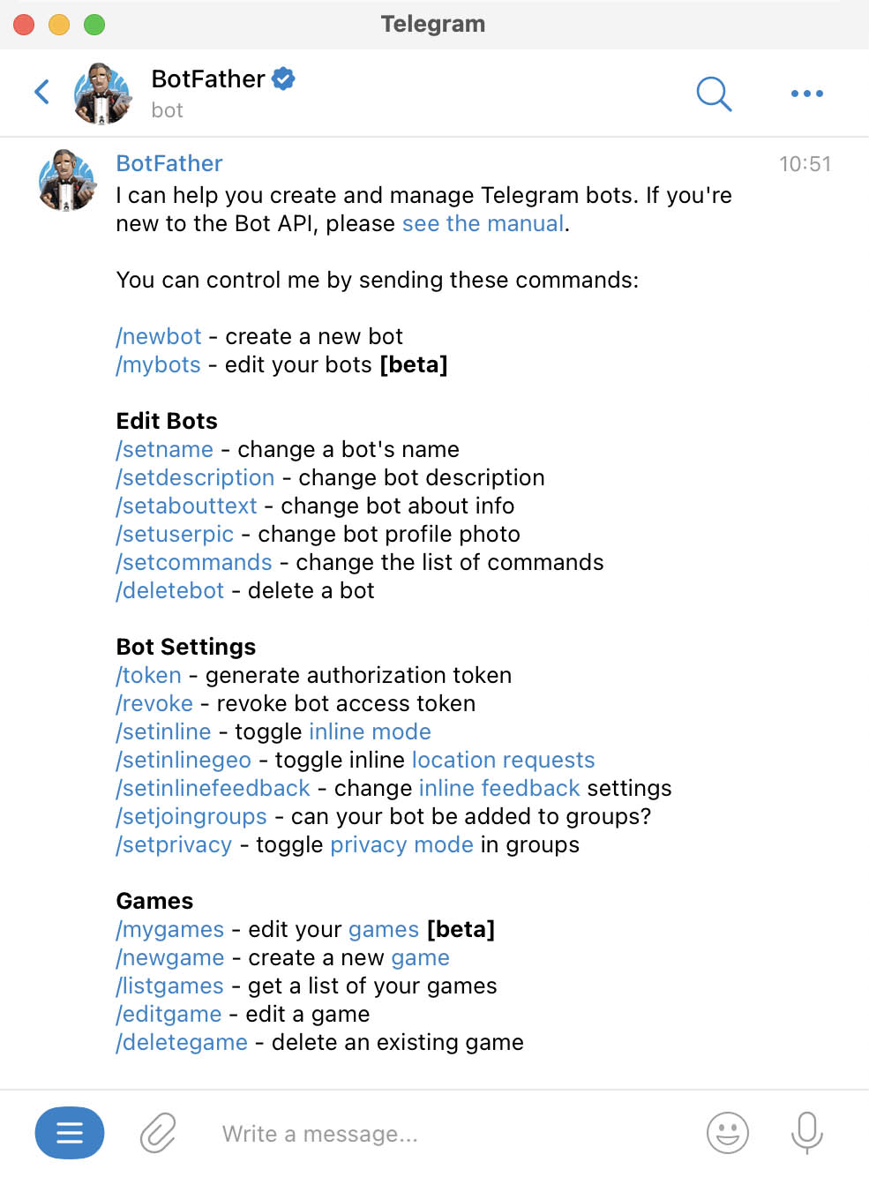Click the /mybots command link
This screenshot has height=1177, width=869.
(x=159, y=364)
